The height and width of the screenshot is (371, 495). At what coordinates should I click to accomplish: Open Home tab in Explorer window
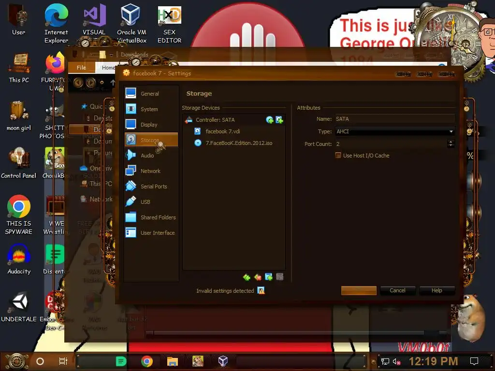(108, 68)
